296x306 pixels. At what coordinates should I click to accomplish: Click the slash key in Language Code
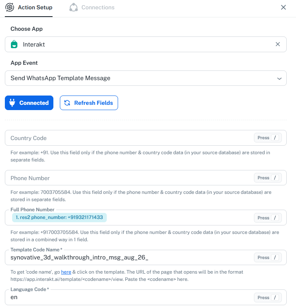coord(275,297)
